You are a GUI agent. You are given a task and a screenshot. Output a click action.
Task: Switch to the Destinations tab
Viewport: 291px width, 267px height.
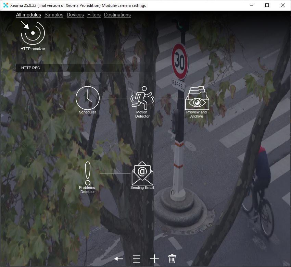pyautogui.click(x=117, y=15)
